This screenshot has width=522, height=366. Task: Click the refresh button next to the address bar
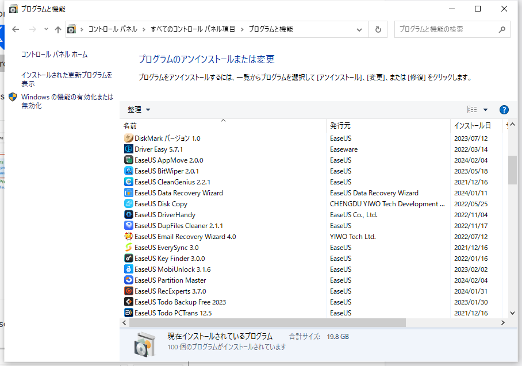(x=378, y=29)
